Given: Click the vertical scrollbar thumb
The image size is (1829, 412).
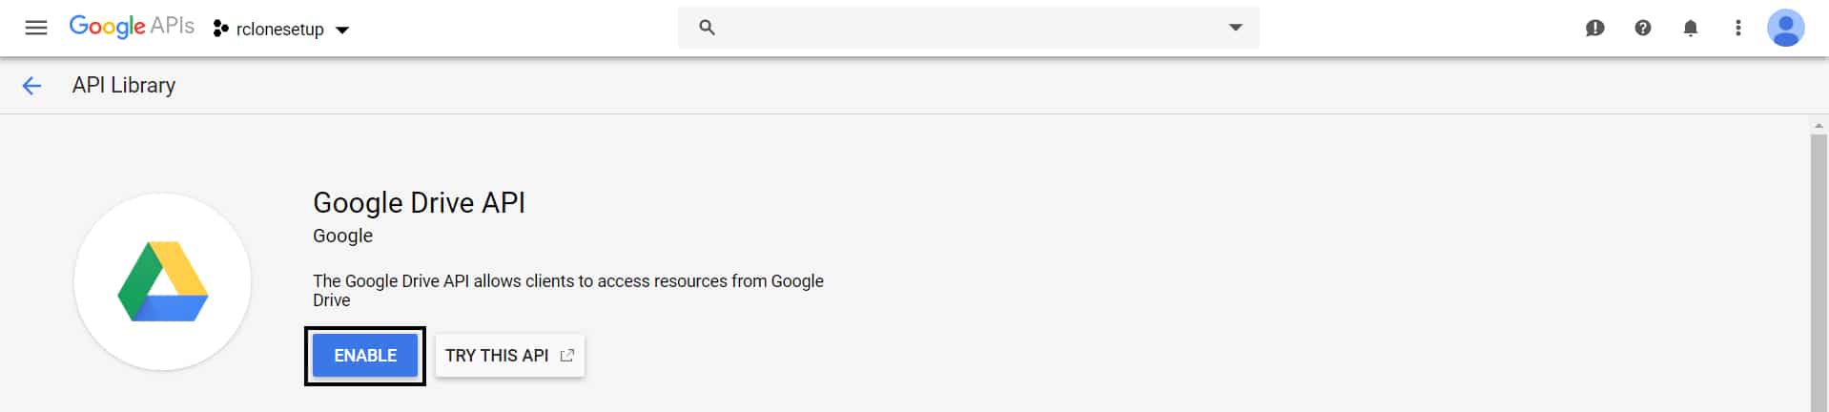Looking at the screenshot, I should click(1819, 273).
